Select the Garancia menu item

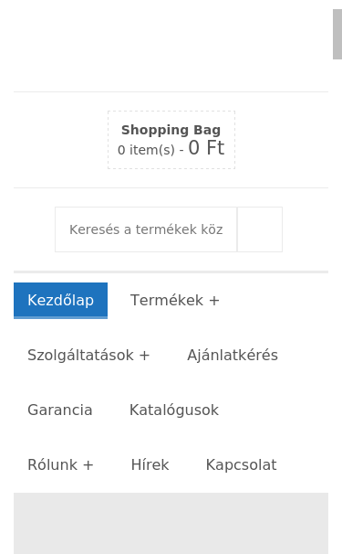[60, 410]
